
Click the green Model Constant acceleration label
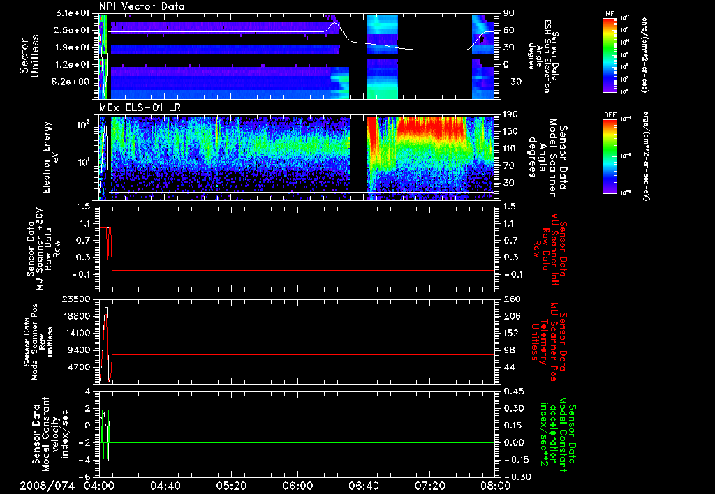tap(557, 433)
